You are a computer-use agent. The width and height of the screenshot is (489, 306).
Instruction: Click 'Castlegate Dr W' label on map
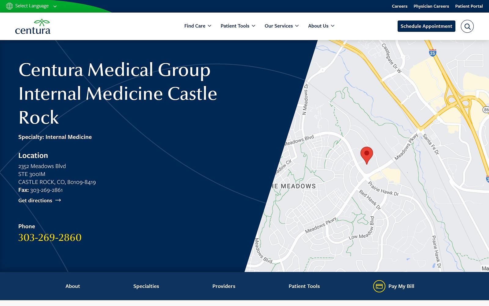point(391,58)
